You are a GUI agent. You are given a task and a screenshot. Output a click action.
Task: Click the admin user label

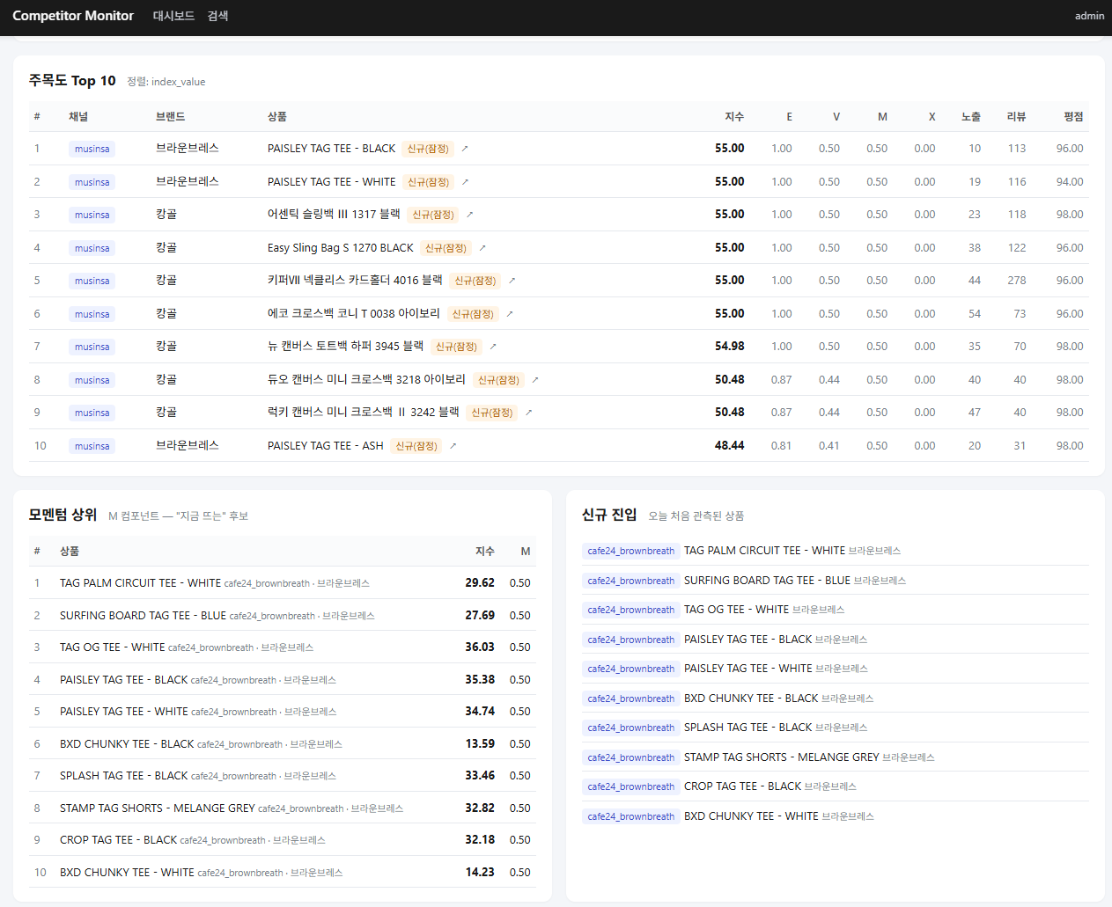[1089, 16]
